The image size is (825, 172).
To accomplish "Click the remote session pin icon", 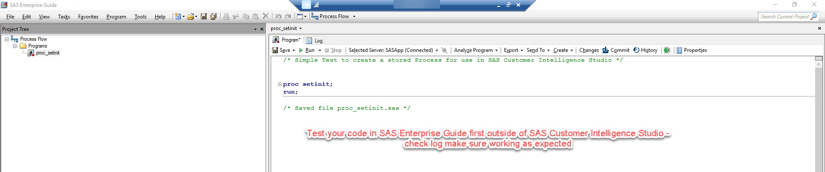I will click(306, 5).
